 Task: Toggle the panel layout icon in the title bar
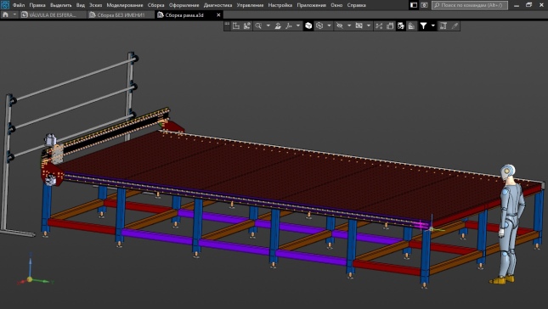click(x=414, y=5)
